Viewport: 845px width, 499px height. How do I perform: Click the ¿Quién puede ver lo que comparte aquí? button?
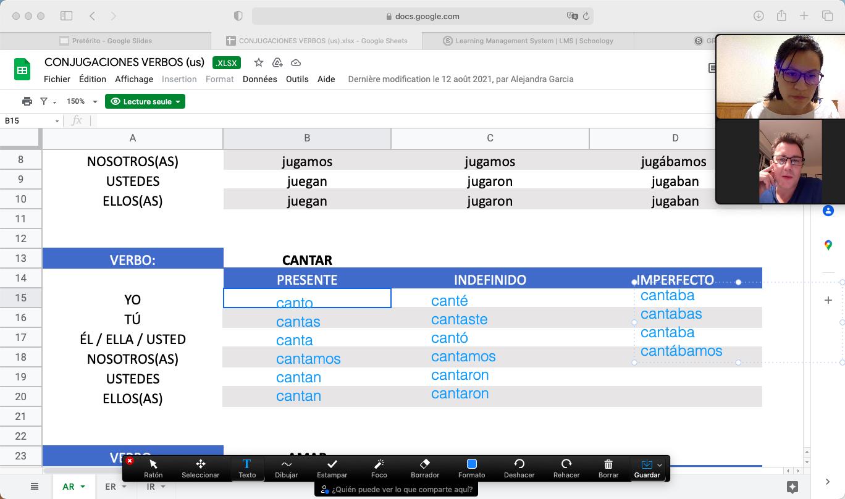click(x=397, y=489)
